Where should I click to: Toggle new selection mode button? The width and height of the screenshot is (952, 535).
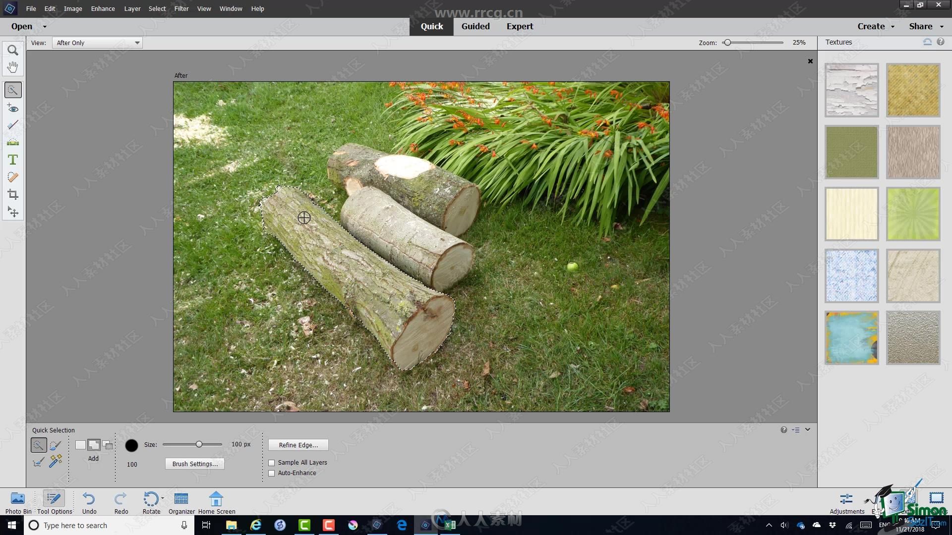[x=80, y=445]
